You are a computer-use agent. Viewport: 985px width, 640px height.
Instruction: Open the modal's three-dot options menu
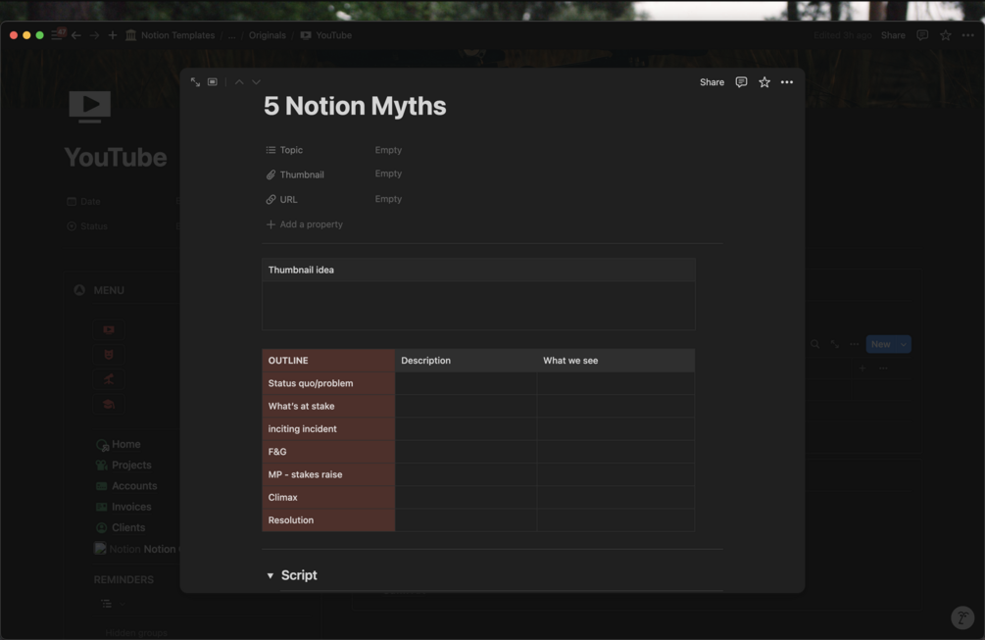tap(786, 82)
